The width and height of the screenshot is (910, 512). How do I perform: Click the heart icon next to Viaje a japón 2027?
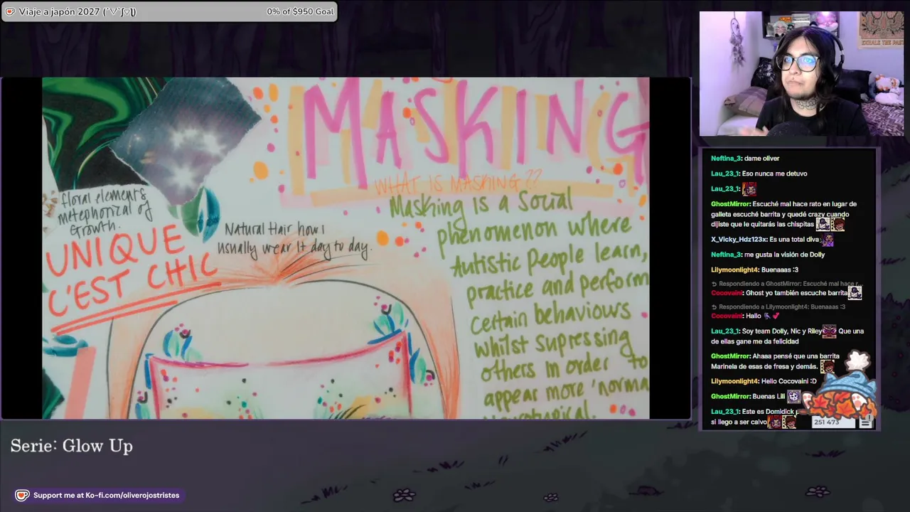click(10, 11)
